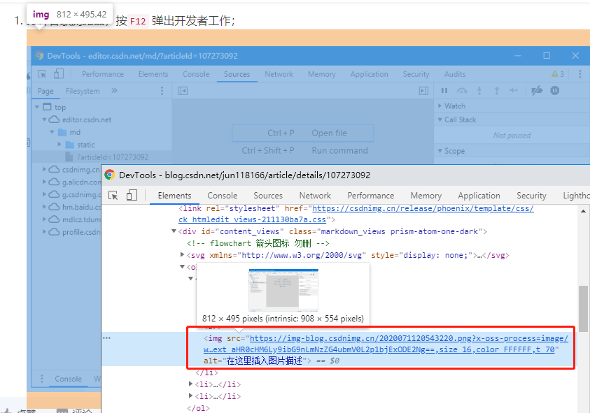Screen dimensions: 590x413
Task: Click the warnings count badge showing 3
Action: (x=558, y=74)
